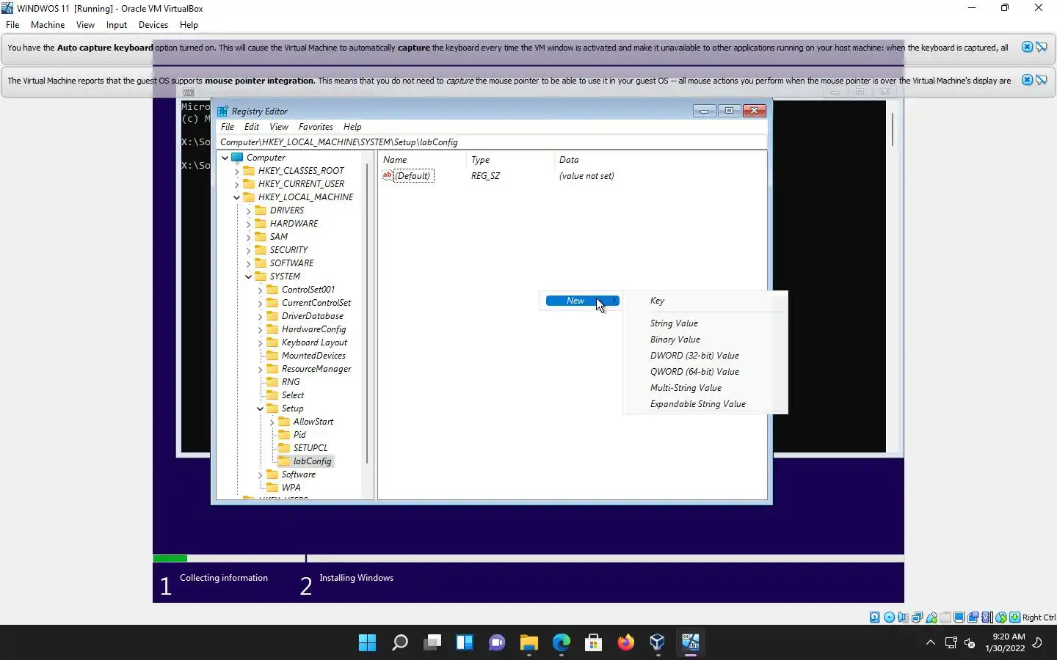Open the Chat taskbar icon

point(497,643)
